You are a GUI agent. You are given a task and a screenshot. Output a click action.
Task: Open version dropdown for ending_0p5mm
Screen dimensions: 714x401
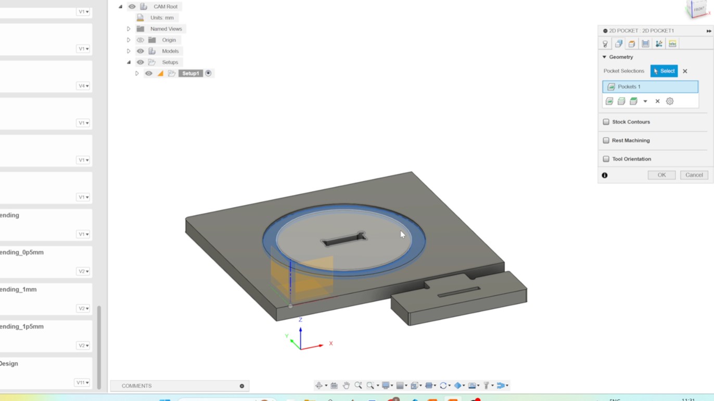83,271
